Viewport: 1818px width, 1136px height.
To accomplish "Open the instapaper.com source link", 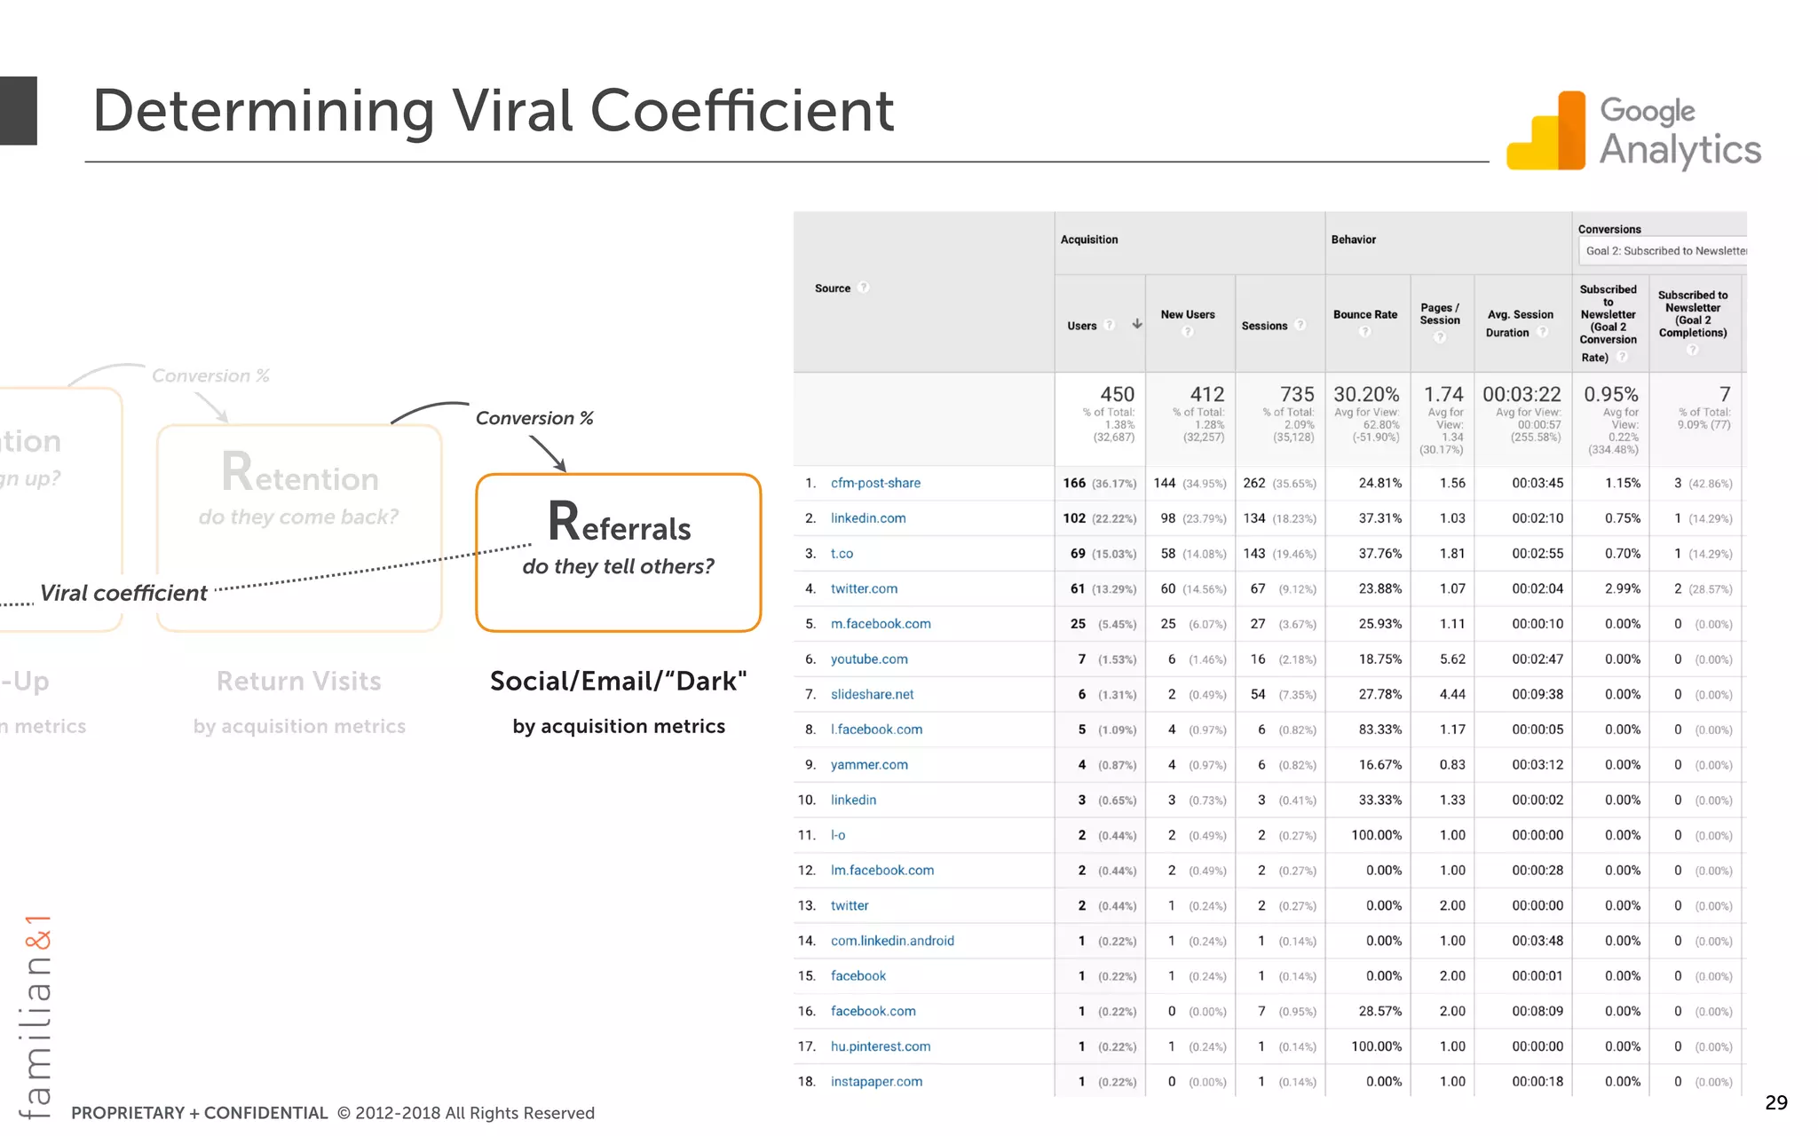I will [876, 1082].
